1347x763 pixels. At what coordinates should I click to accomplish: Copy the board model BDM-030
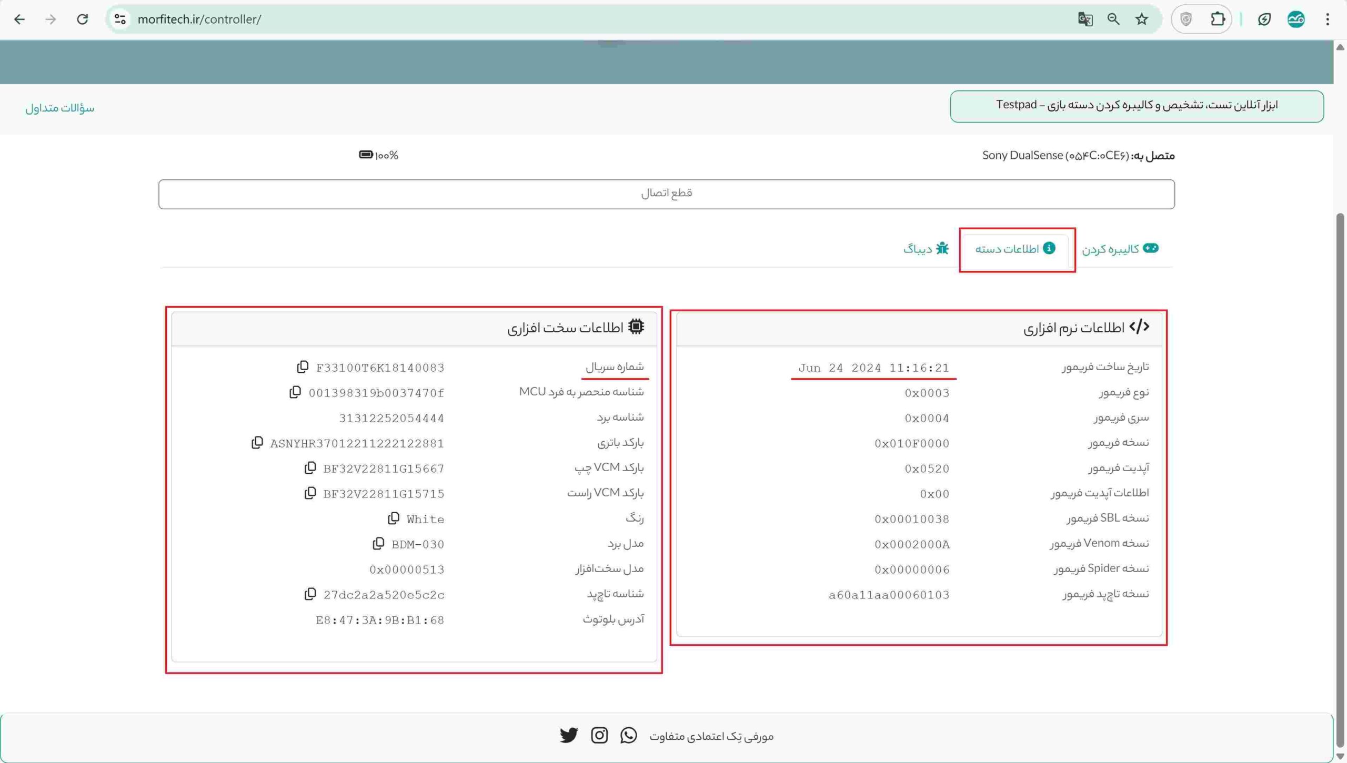point(378,543)
